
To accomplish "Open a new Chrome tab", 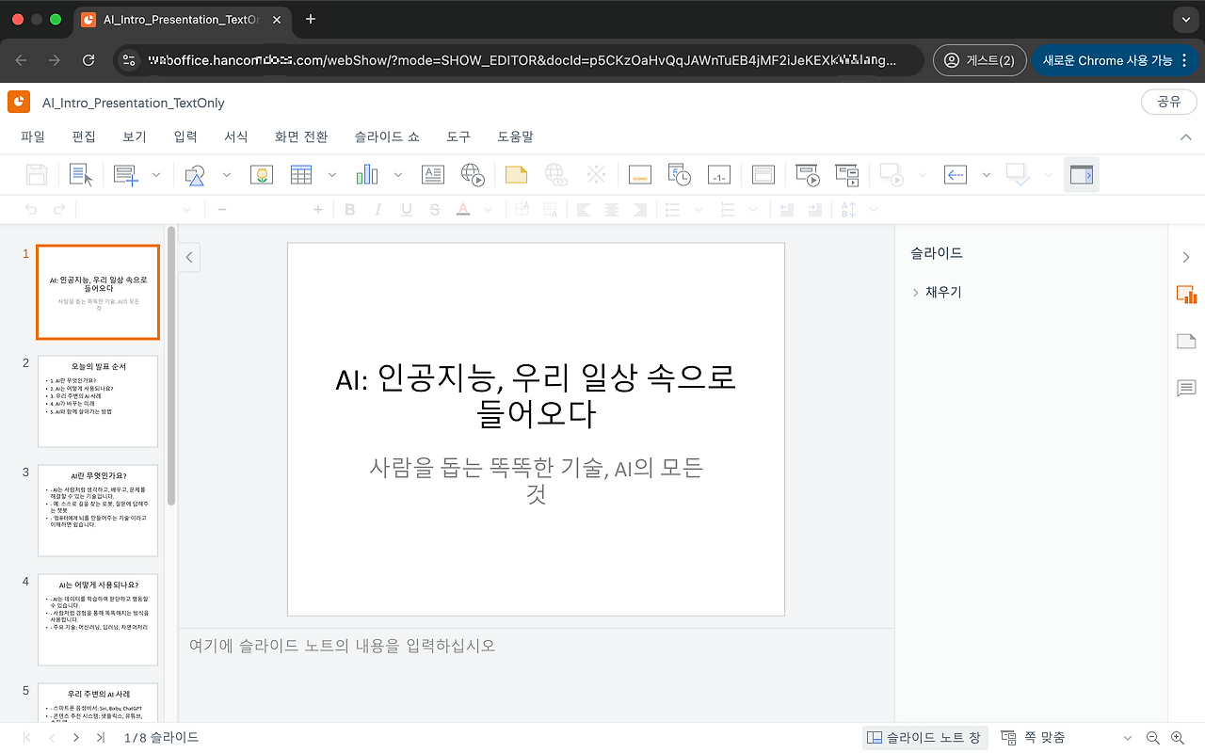I will [311, 19].
